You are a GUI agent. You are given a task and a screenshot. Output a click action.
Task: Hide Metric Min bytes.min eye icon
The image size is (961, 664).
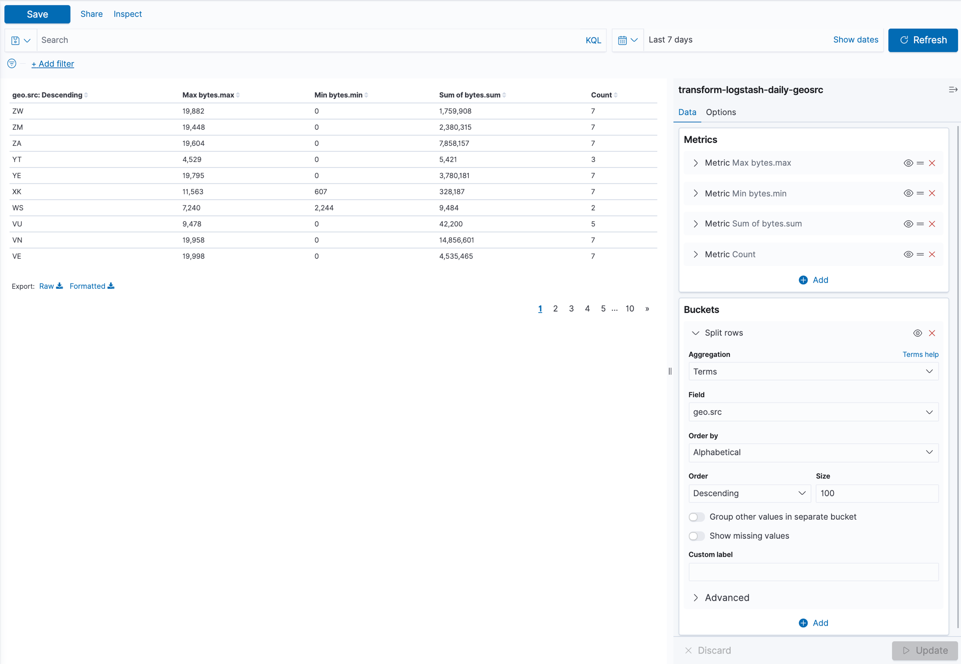click(x=908, y=193)
